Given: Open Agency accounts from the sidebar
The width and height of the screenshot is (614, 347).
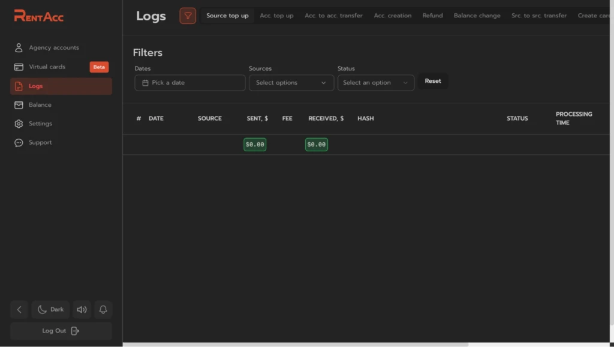Looking at the screenshot, I should [61, 47].
